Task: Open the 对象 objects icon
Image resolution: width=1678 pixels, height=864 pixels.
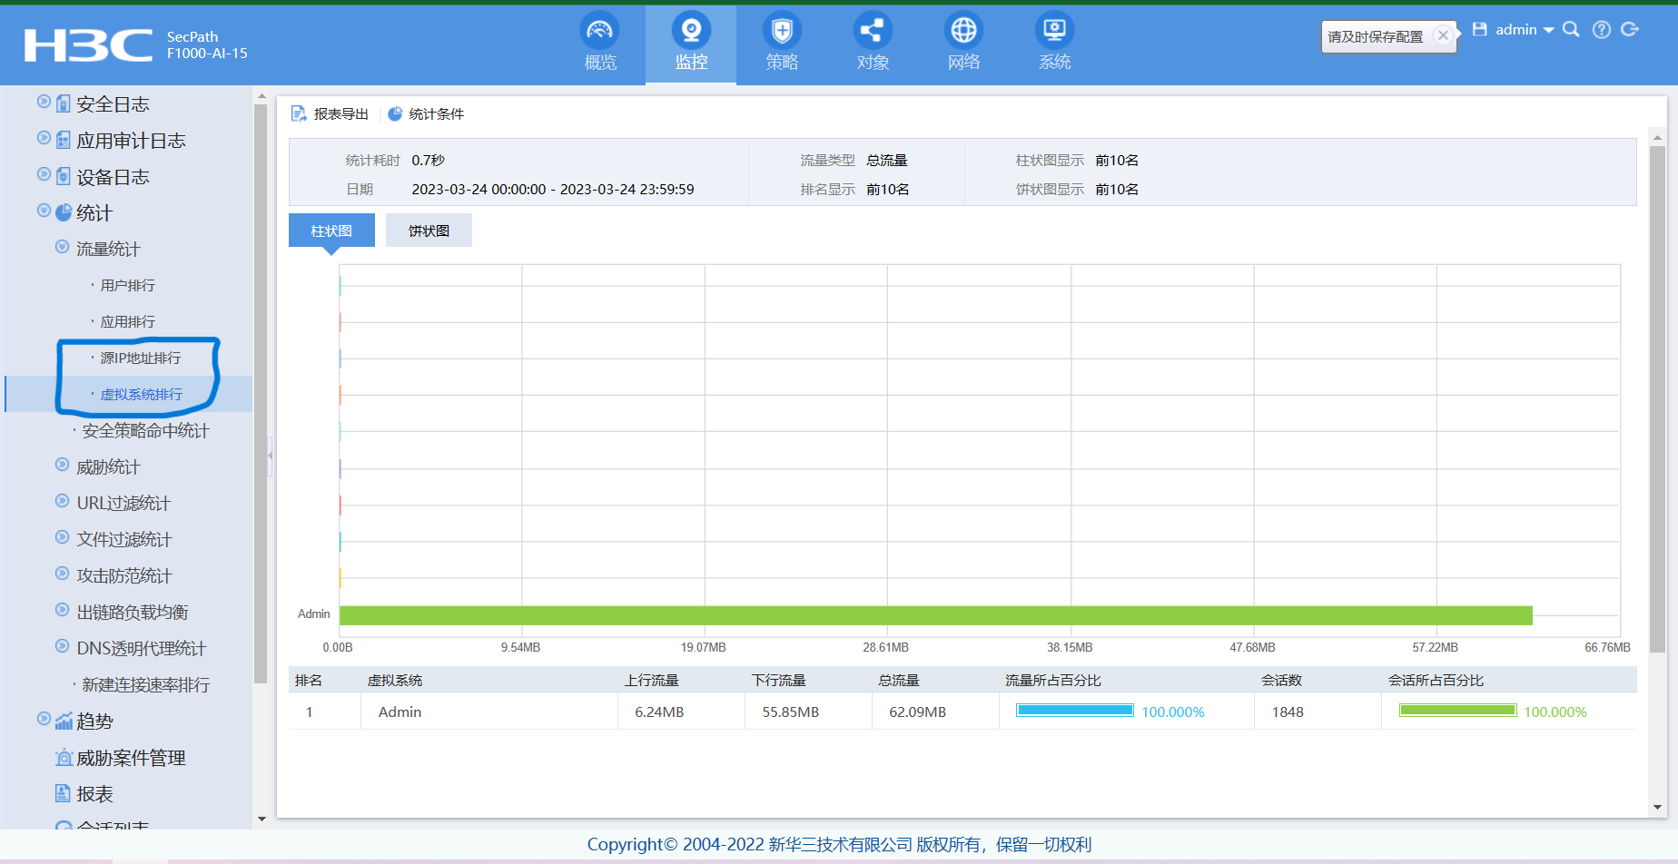Action: click(872, 32)
